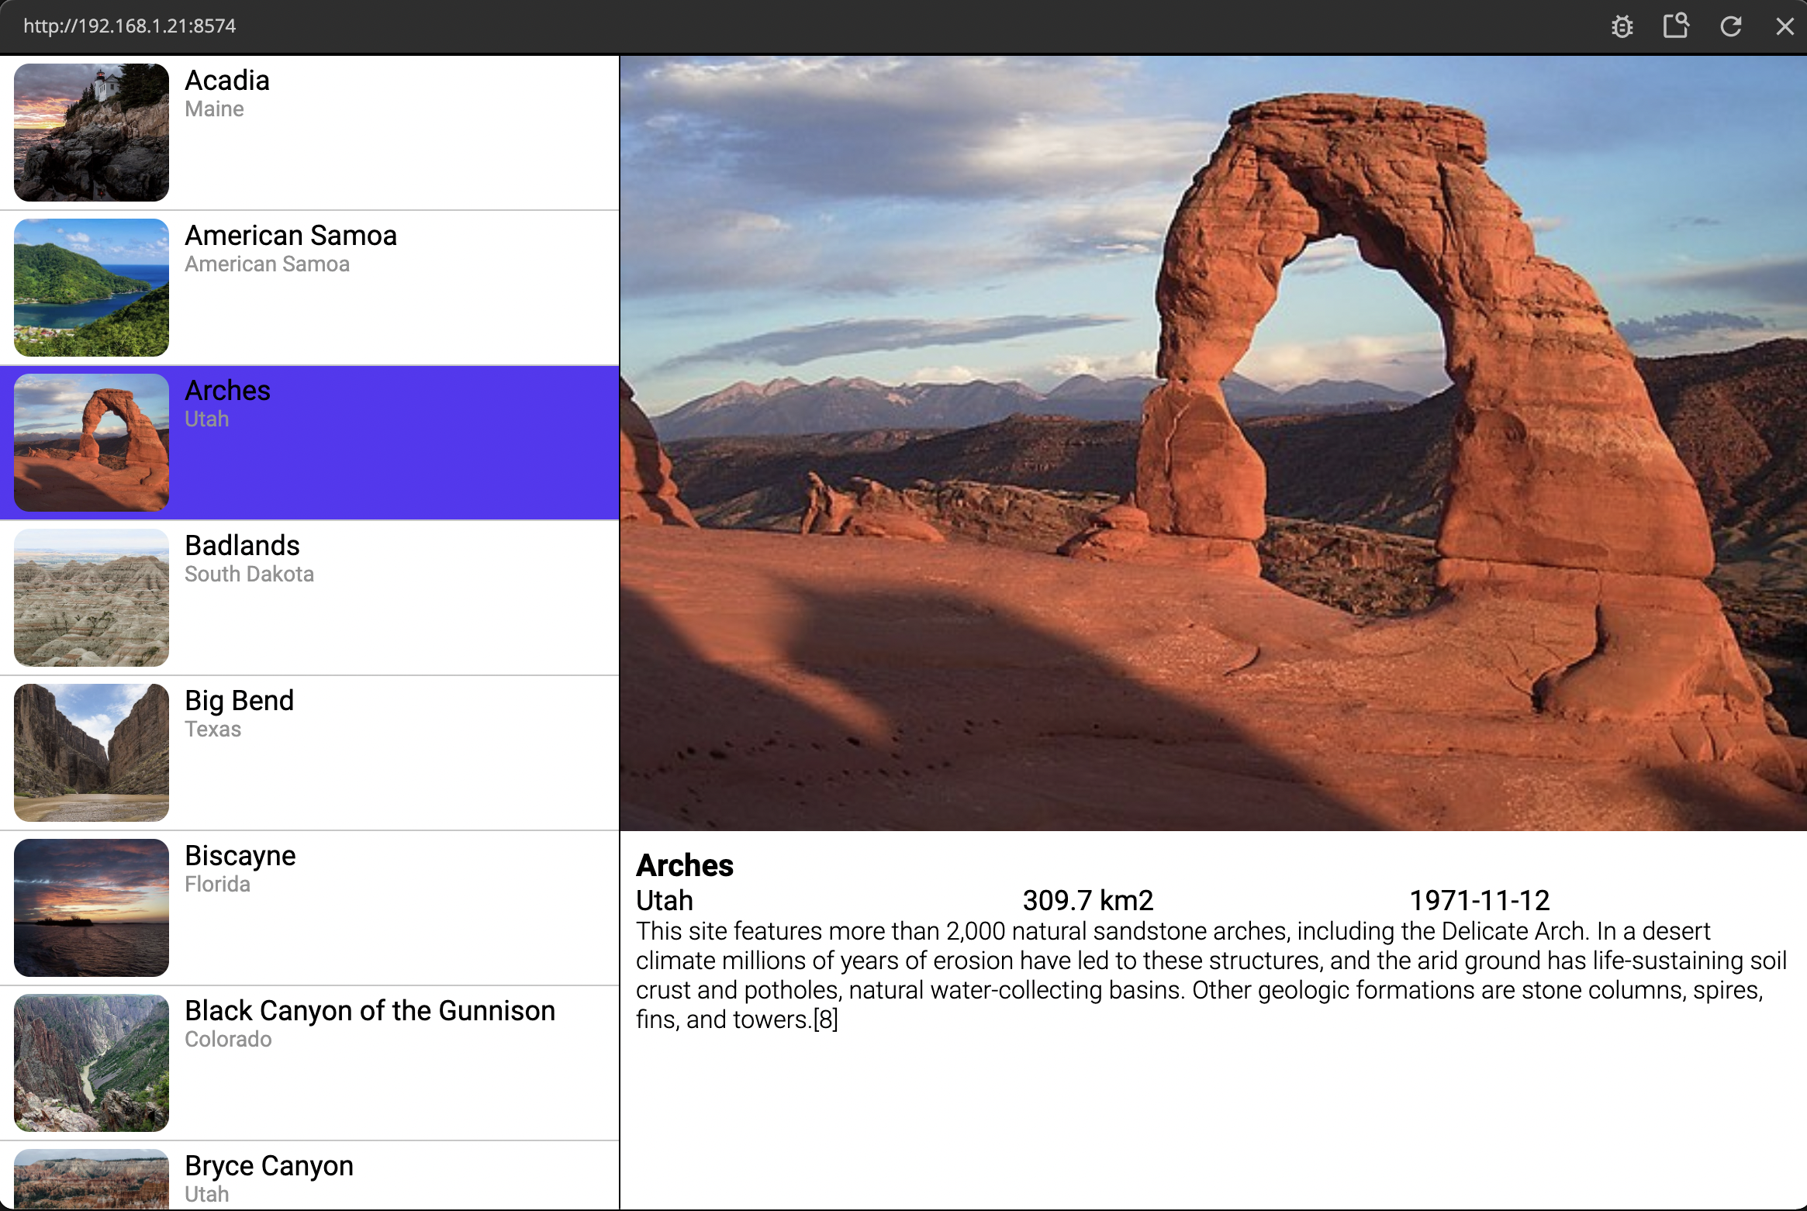The image size is (1807, 1211).
Task: Click the Big Bend canyon thumbnail
Action: click(92, 753)
